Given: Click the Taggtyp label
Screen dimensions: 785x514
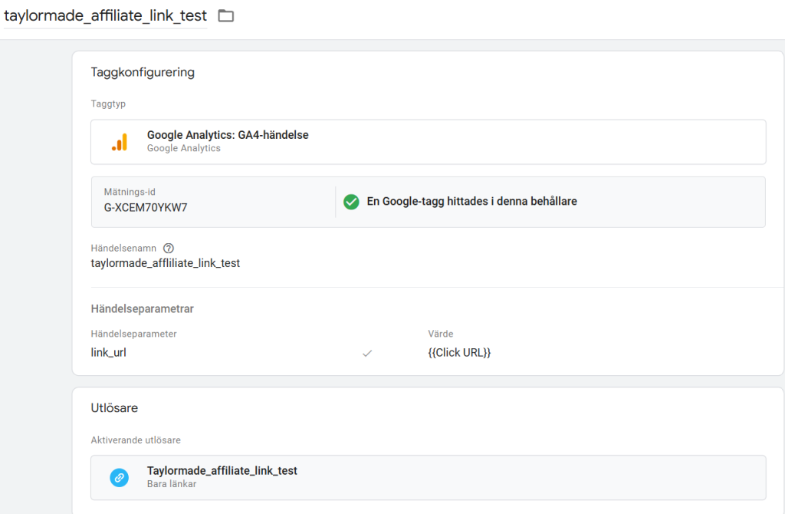Looking at the screenshot, I should pos(108,104).
